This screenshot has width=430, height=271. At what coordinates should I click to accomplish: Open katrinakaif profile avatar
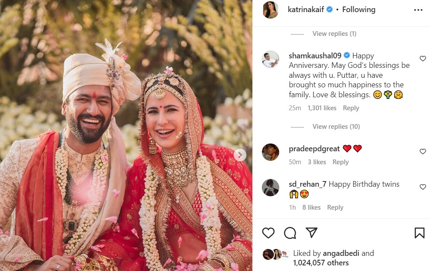tap(271, 10)
